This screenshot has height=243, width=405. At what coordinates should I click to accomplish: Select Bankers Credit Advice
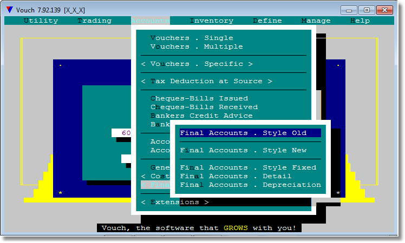click(201, 116)
